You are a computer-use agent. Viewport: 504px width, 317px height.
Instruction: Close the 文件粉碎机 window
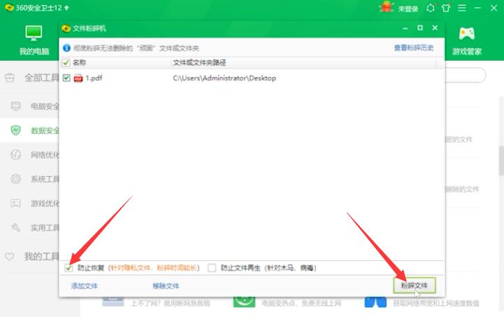pos(435,28)
